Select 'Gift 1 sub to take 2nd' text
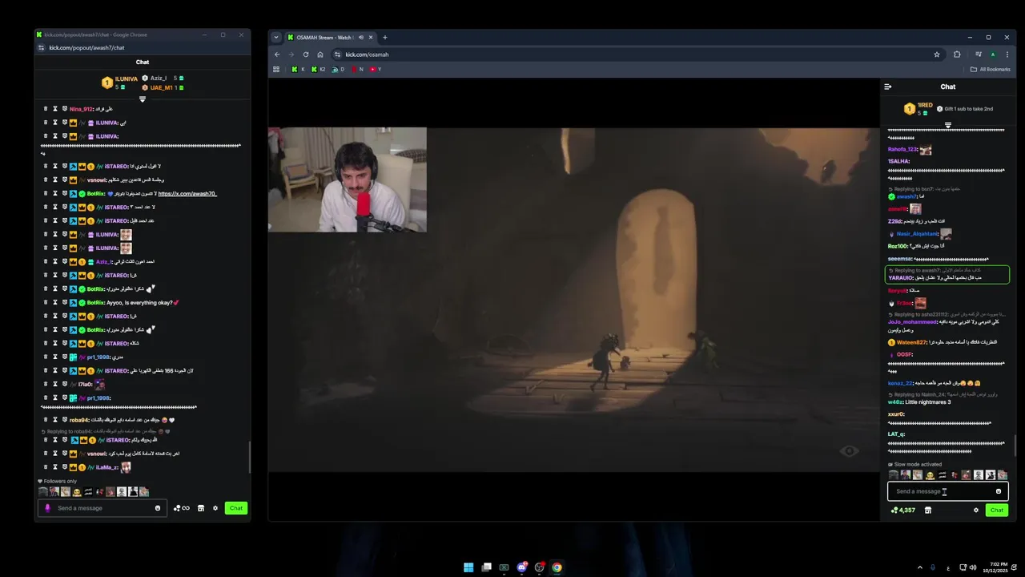This screenshot has width=1025, height=577. click(x=968, y=108)
